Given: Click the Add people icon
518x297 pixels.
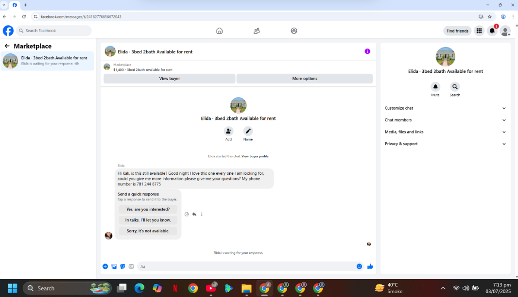Looking at the screenshot, I should click(x=228, y=131).
